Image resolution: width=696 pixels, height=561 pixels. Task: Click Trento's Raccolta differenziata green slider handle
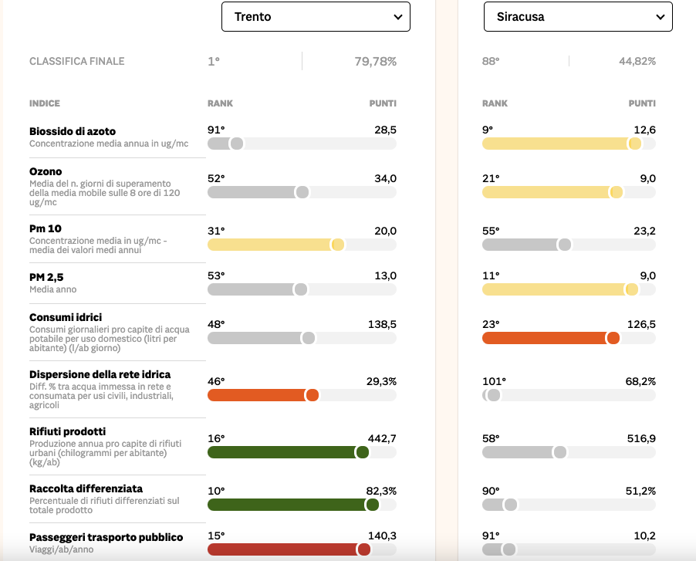pos(373,505)
